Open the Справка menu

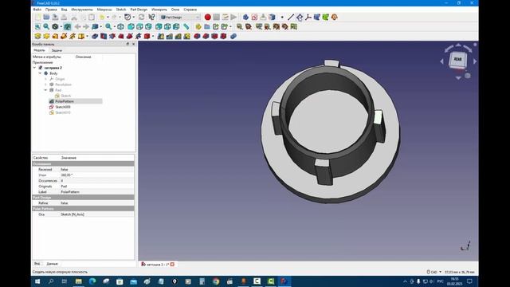[x=190, y=10]
